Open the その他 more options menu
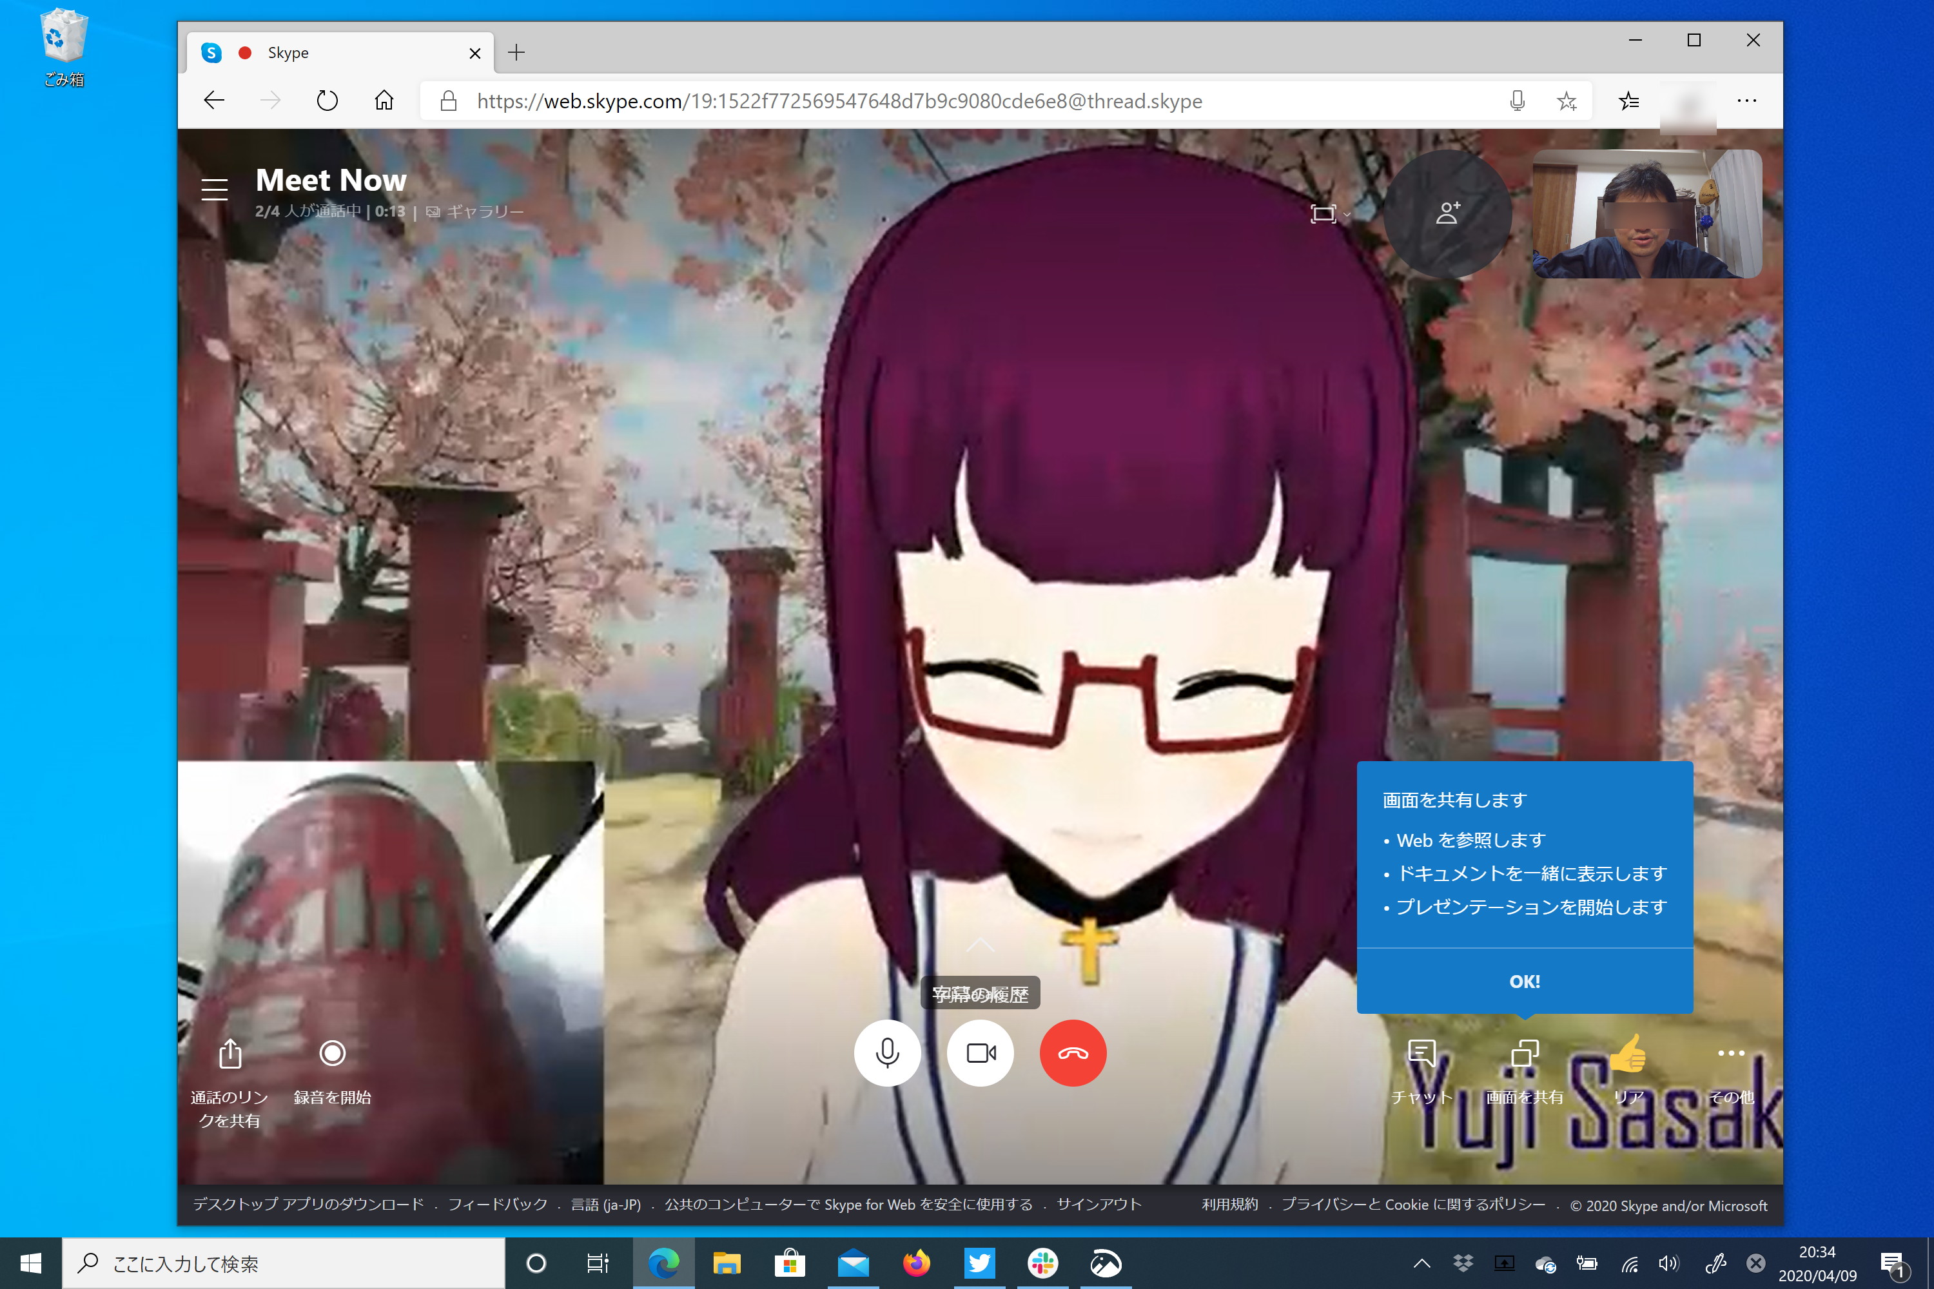1934x1289 pixels. pyautogui.click(x=1731, y=1053)
